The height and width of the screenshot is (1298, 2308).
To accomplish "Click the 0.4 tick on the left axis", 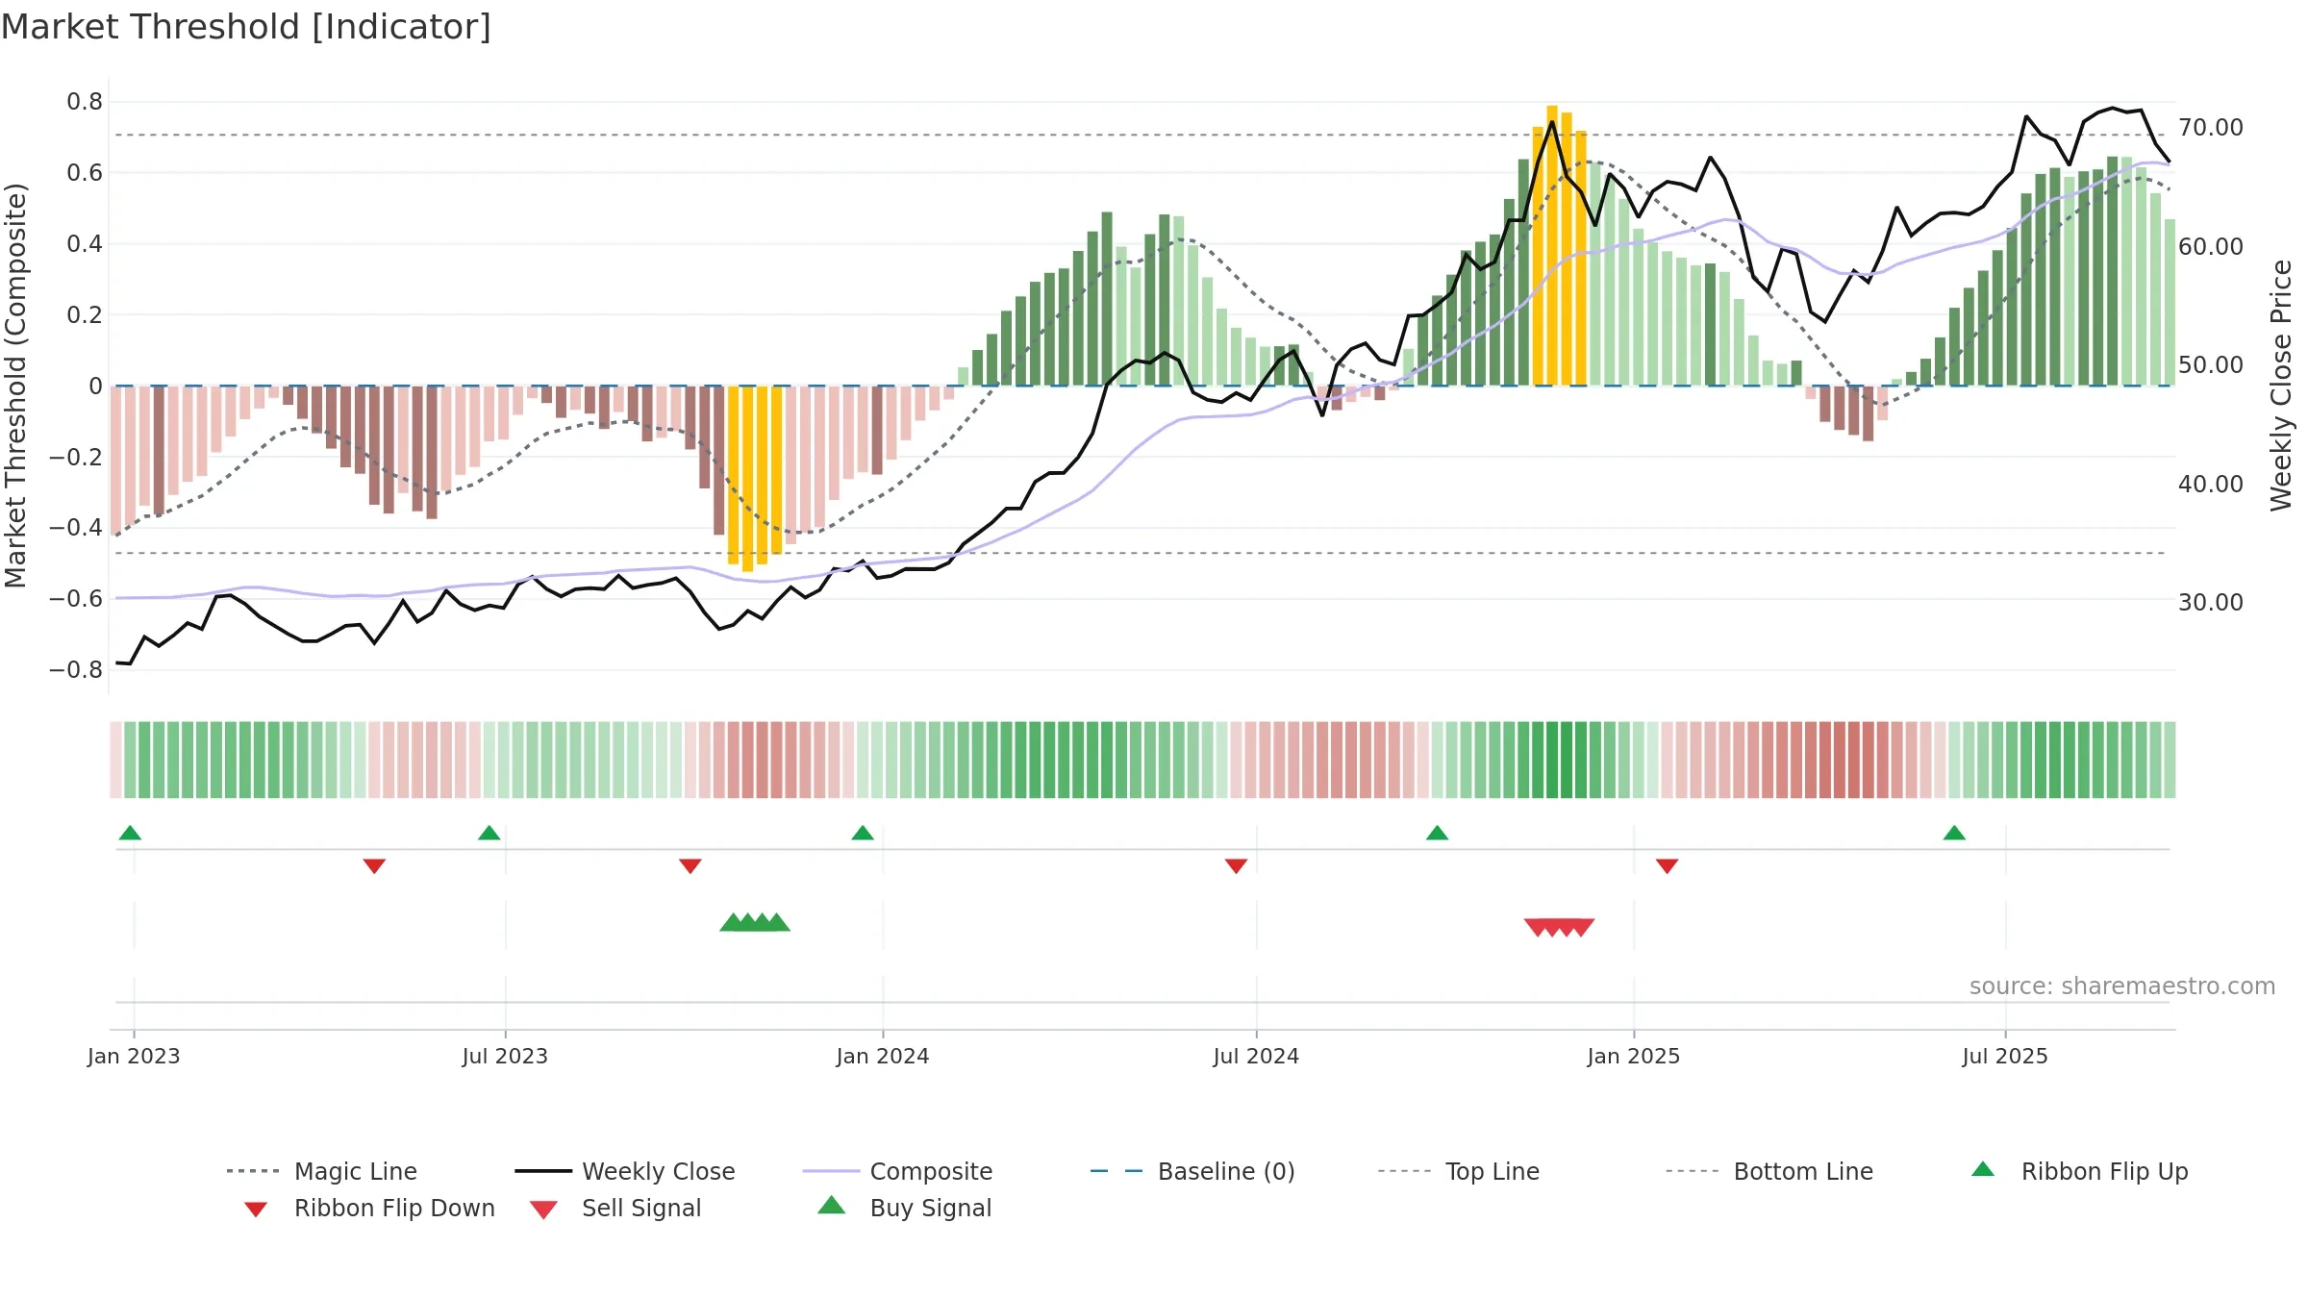I will 85,244.
